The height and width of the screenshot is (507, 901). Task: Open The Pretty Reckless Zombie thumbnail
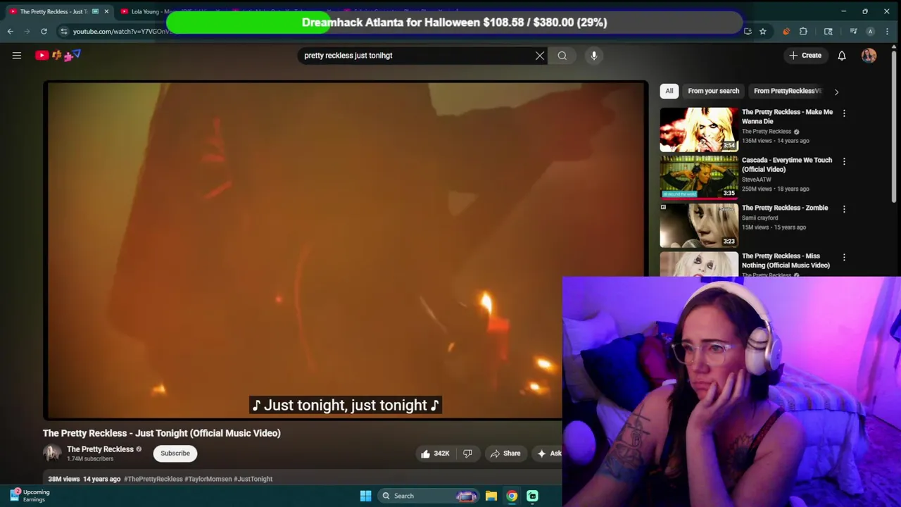click(x=699, y=225)
